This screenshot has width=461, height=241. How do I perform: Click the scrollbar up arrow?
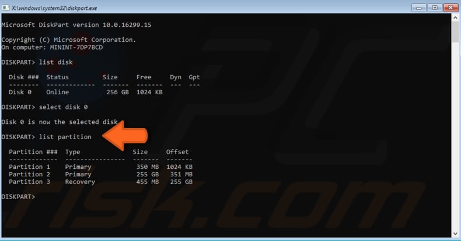pyautogui.click(x=455, y=17)
